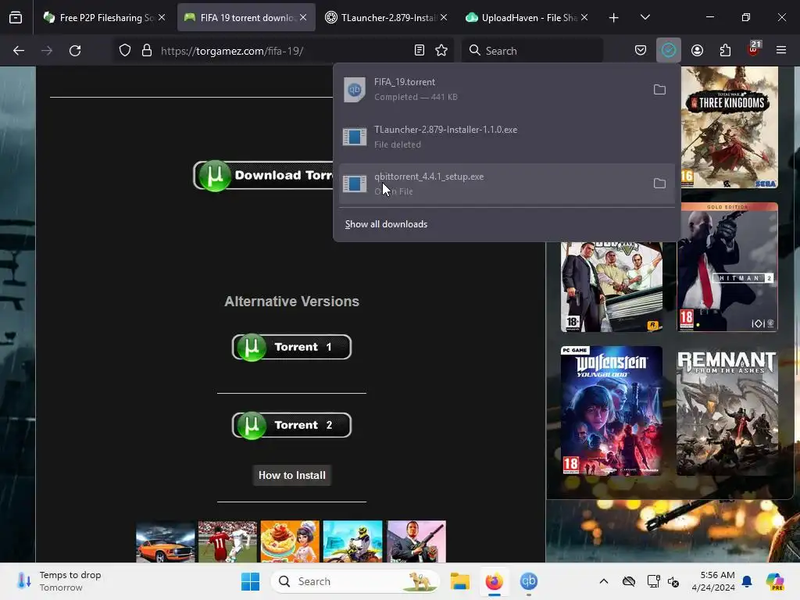The height and width of the screenshot is (600, 800).
Task: Click the network display icon in system tray
Action: tap(653, 581)
